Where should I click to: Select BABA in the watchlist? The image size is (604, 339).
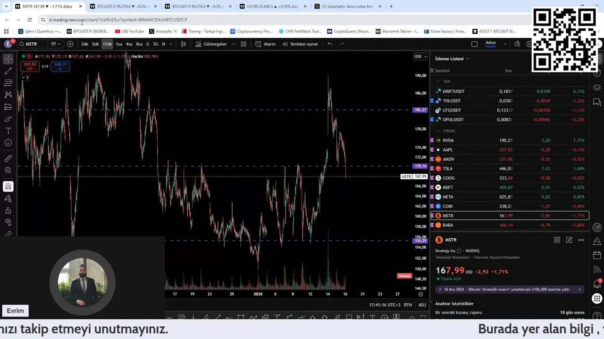(510, 225)
